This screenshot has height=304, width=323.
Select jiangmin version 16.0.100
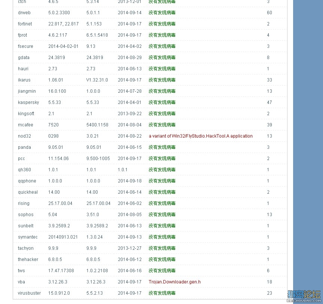pyautogui.click(x=57, y=91)
